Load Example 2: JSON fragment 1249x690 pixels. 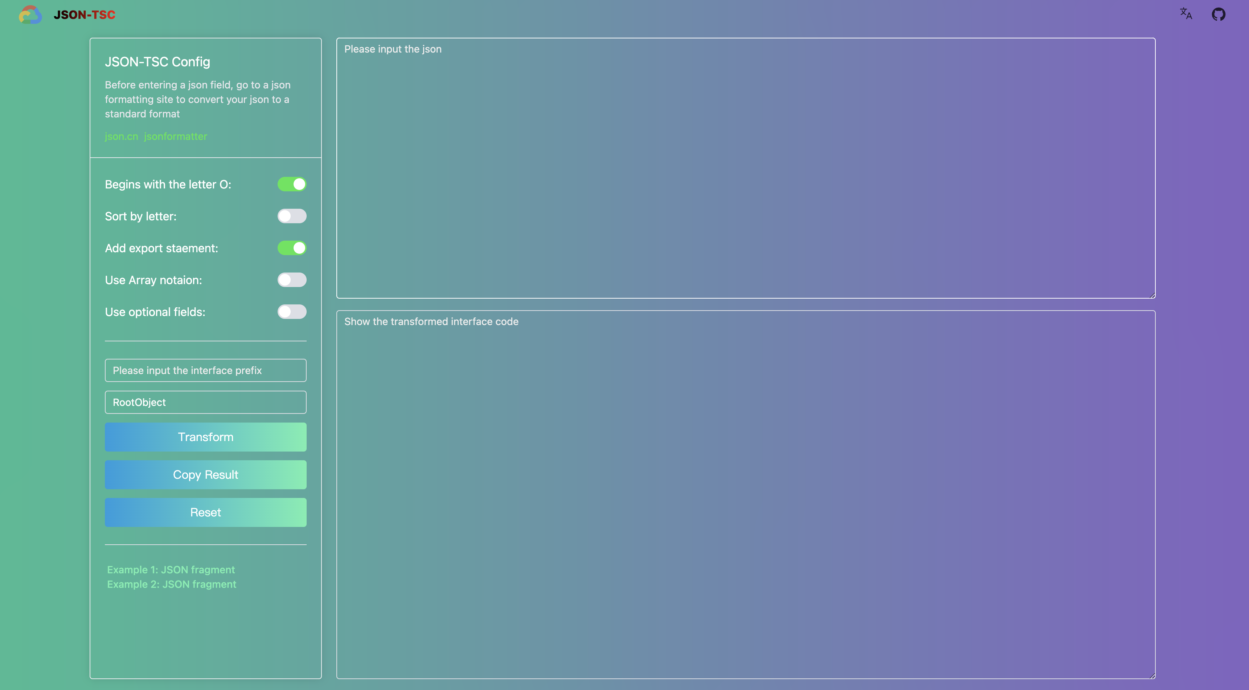(x=172, y=585)
